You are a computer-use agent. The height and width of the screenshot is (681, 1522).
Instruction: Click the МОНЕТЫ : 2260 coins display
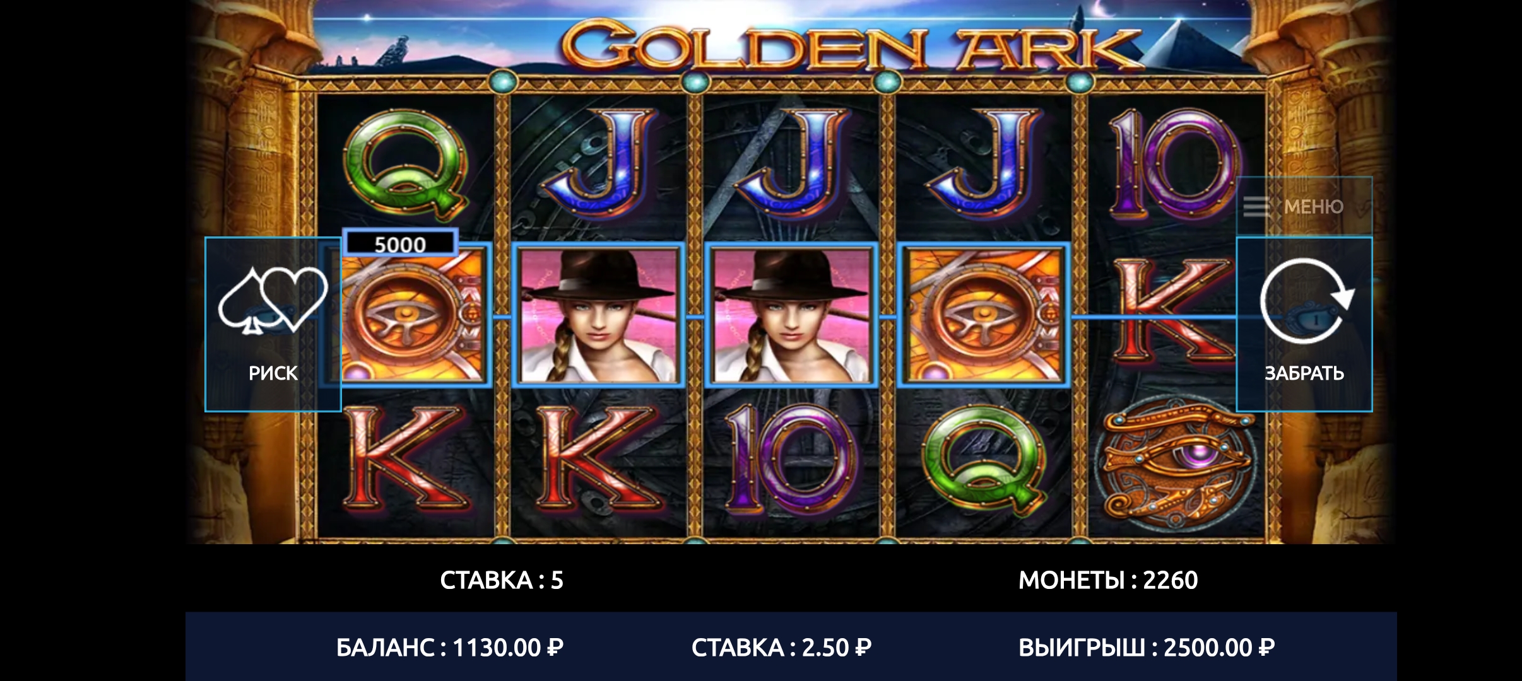(x=1108, y=580)
